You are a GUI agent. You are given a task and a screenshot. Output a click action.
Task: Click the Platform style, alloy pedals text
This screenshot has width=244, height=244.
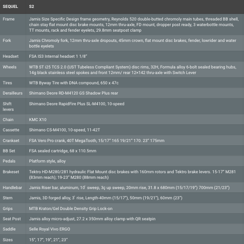[47, 161]
